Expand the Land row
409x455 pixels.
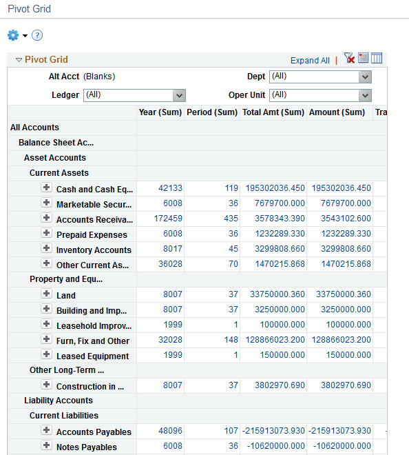pos(46,294)
